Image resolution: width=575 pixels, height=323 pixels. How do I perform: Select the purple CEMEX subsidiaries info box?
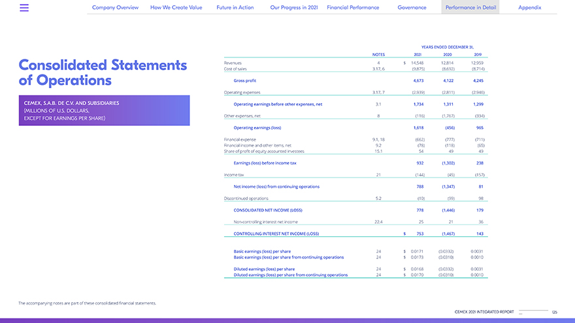[105, 110]
